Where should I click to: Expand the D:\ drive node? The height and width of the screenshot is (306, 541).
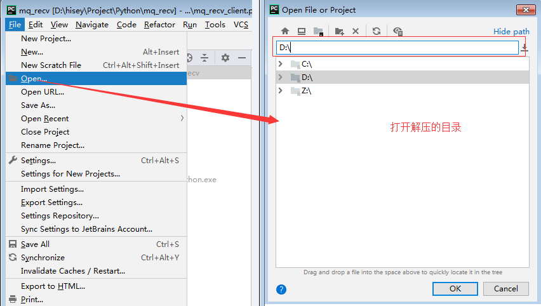tap(281, 77)
